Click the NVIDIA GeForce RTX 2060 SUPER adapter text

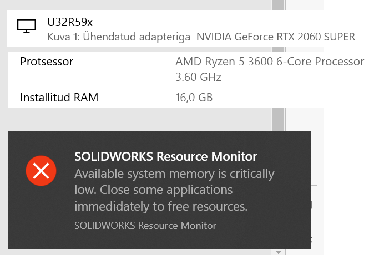coord(276,37)
